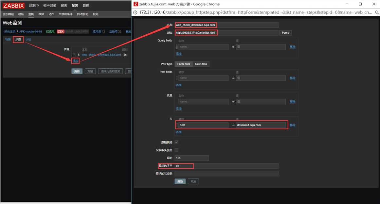Click 添加 under 变量 section
This screenshot has width=380, height=204.
(x=179, y=109)
